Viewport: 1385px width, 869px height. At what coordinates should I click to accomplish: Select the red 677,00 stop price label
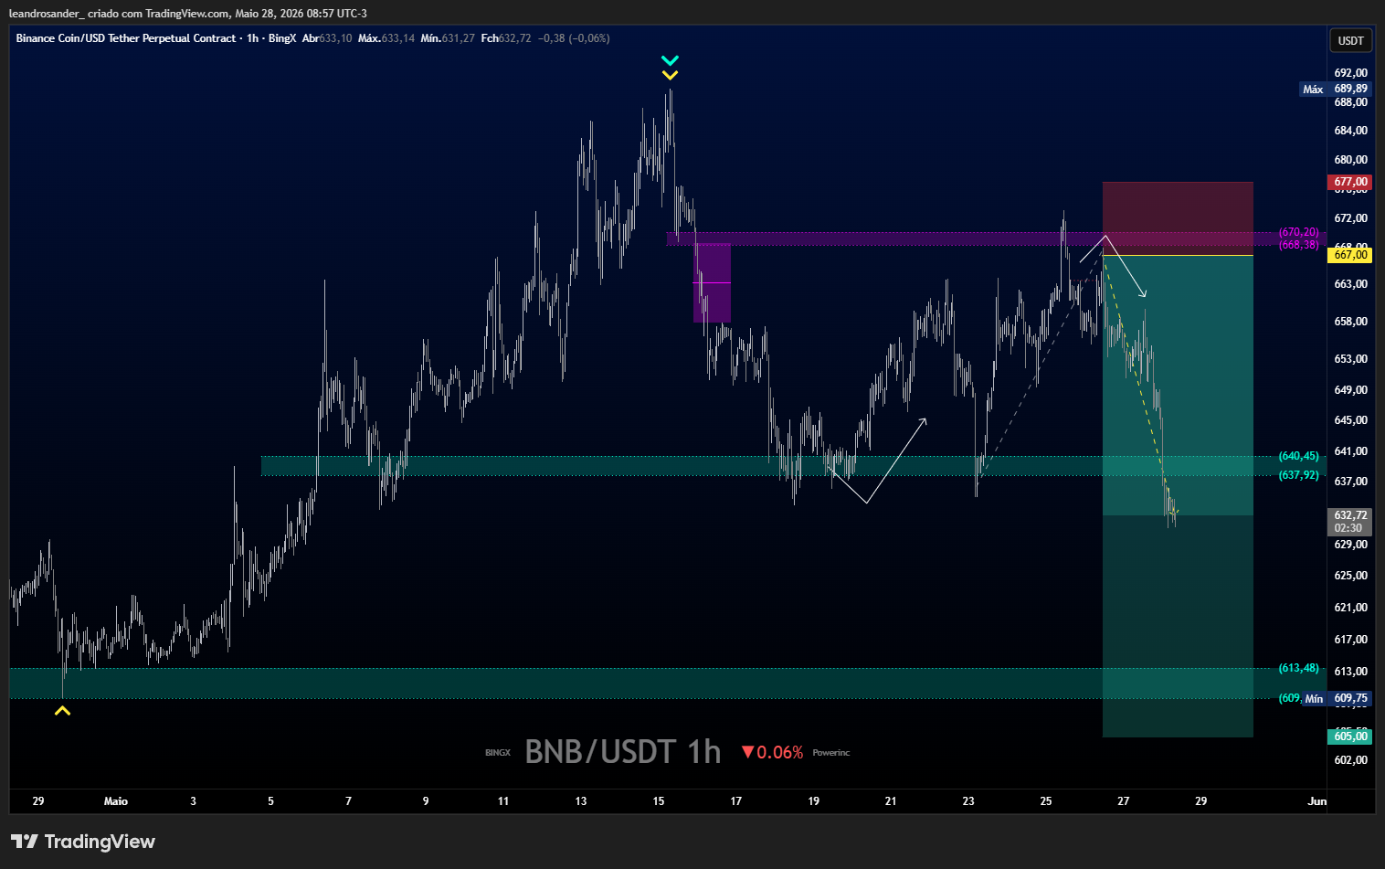pyautogui.click(x=1350, y=182)
